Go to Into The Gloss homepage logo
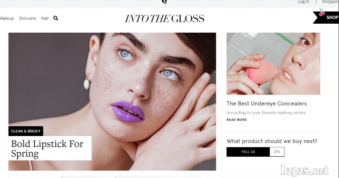The height and width of the screenshot is (178, 339). pyautogui.click(x=164, y=19)
